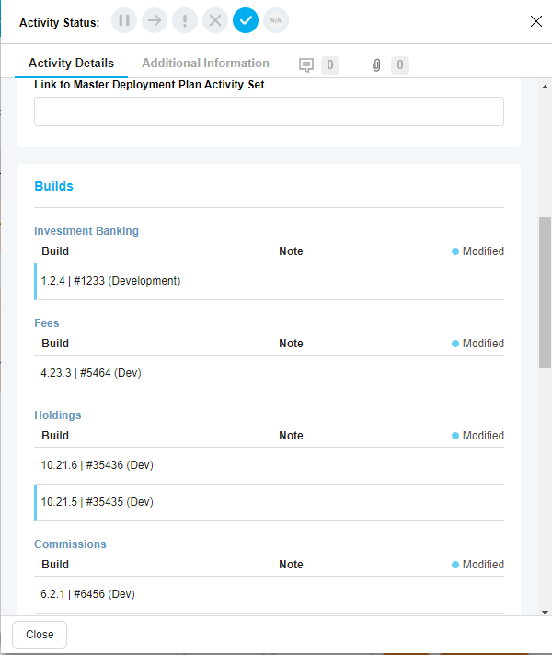Viewport: 552px width, 655px height.
Task: Select Fees build 4.23.3 | #5464
Action: pyautogui.click(x=91, y=373)
